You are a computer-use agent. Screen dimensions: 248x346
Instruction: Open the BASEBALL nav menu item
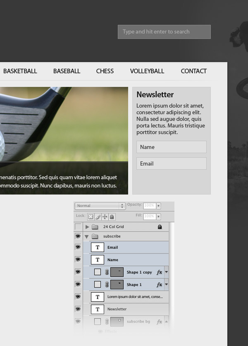point(67,71)
